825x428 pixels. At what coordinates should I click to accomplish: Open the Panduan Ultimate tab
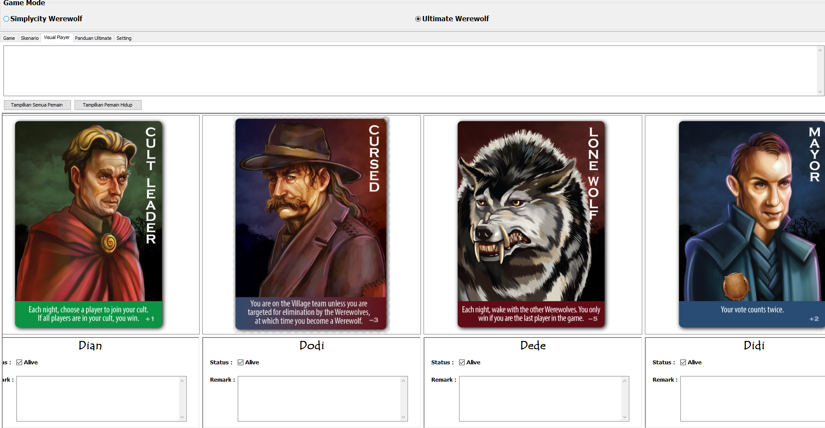[x=93, y=38]
